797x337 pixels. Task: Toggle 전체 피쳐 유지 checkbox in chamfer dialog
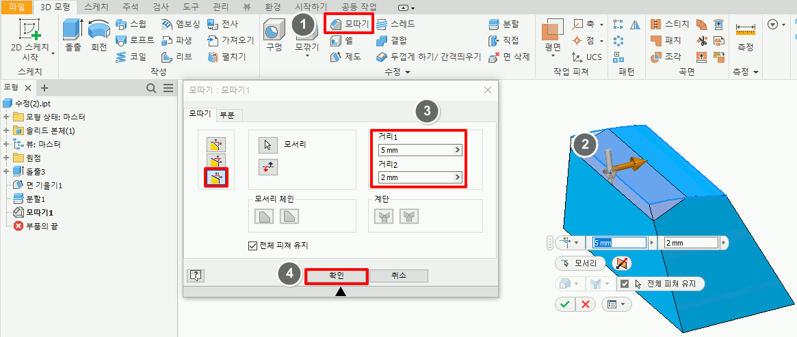tap(253, 246)
